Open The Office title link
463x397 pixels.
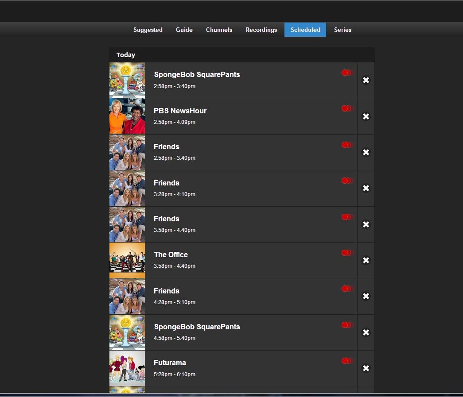[x=171, y=254]
